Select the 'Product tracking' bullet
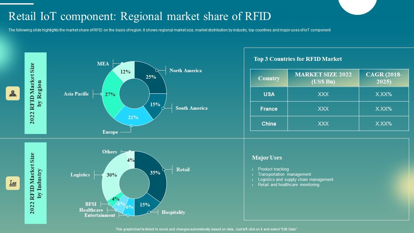The width and height of the screenshot is (414, 233). [x=273, y=169]
